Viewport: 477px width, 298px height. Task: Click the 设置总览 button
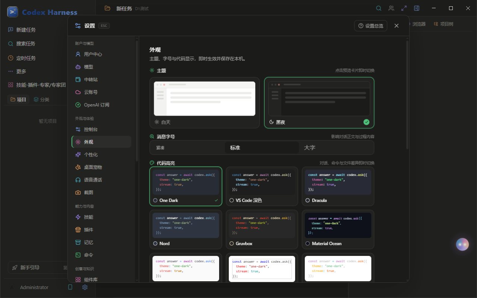pos(371,26)
